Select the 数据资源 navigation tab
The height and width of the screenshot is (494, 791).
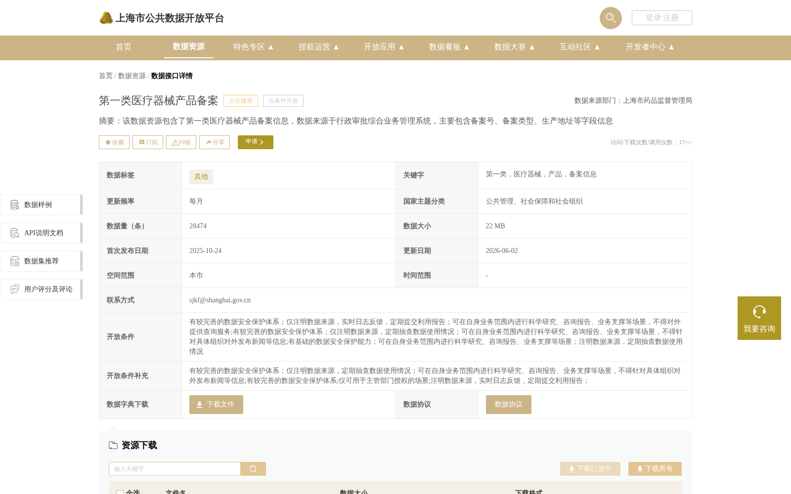(189, 46)
